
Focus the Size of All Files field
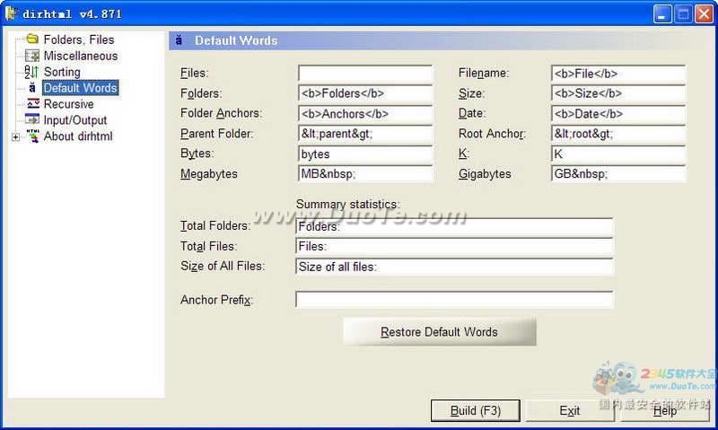pyautogui.click(x=454, y=267)
